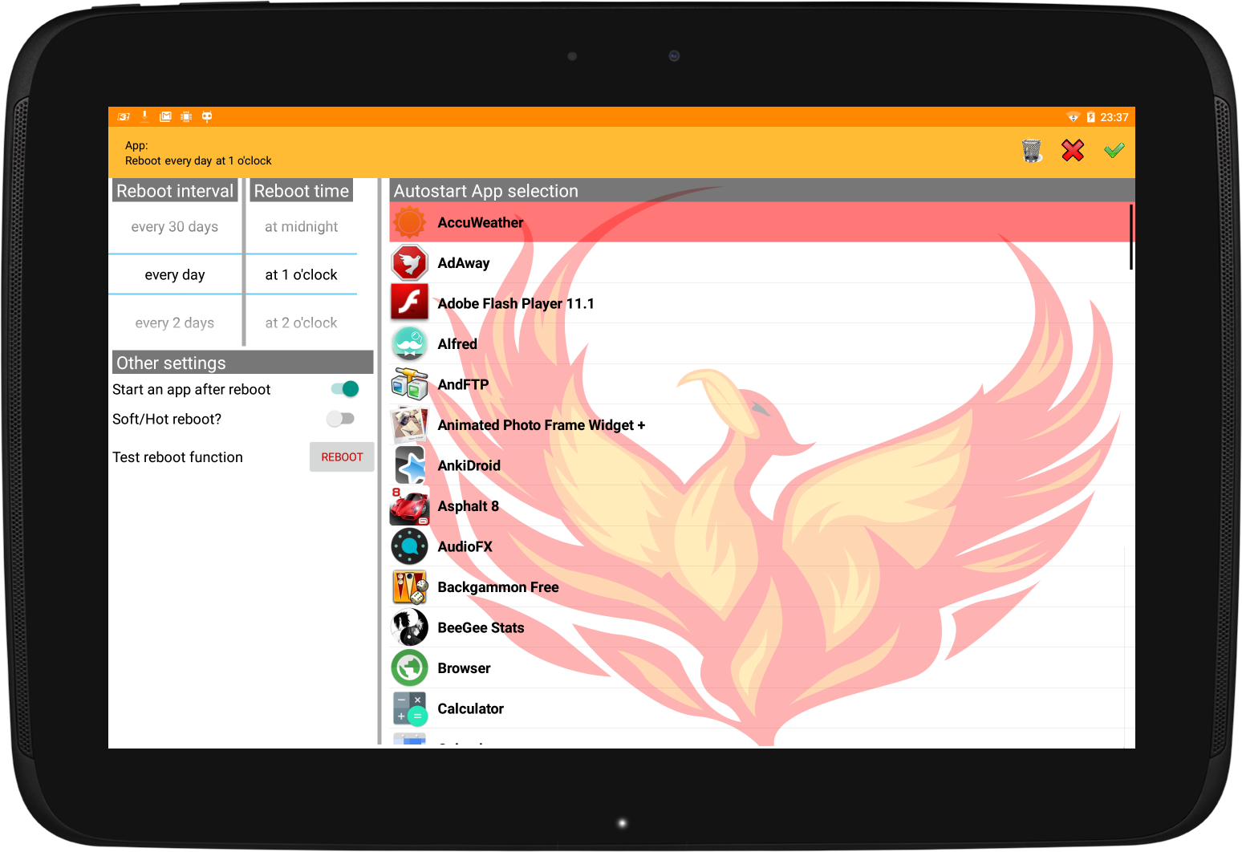Select the Animated Photo Frame Widget icon
1242x852 pixels.
[x=410, y=424]
